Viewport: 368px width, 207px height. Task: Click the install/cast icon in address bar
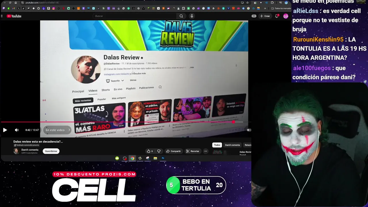click(x=242, y=3)
